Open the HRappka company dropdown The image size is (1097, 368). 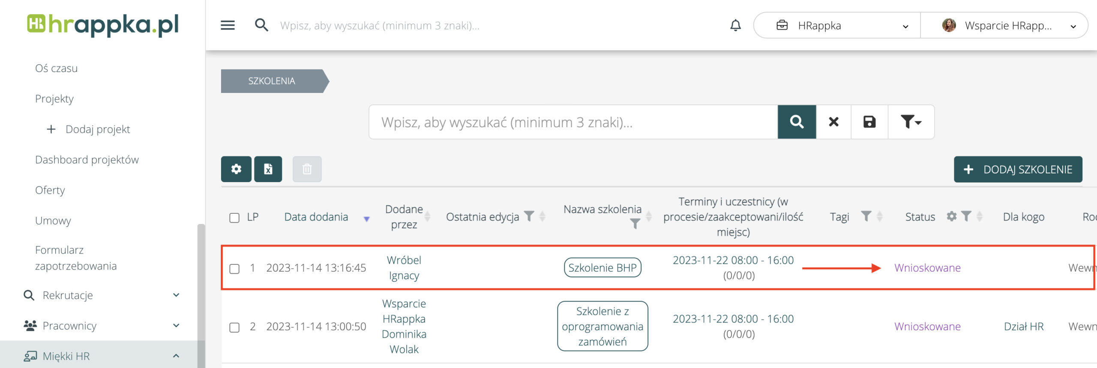837,25
